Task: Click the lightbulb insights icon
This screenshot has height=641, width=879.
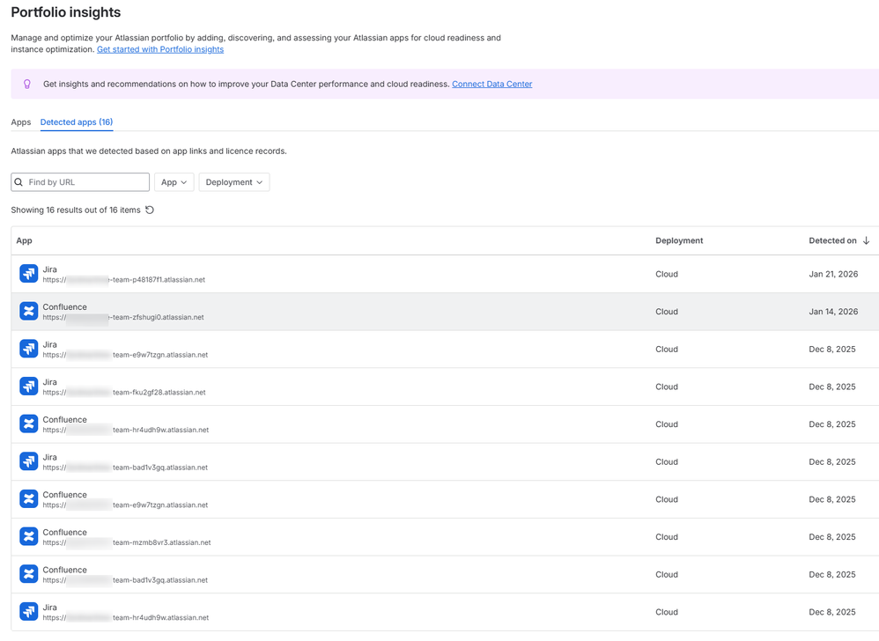Action: 27,85
